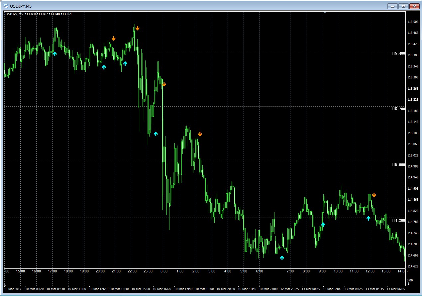Select the cyan up arrow at 9:00
This screenshot has width=422, height=297.
pos(323,225)
